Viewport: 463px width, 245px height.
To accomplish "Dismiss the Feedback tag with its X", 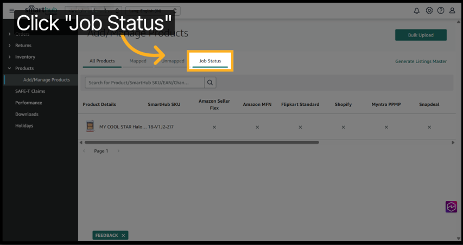I will tap(123, 235).
